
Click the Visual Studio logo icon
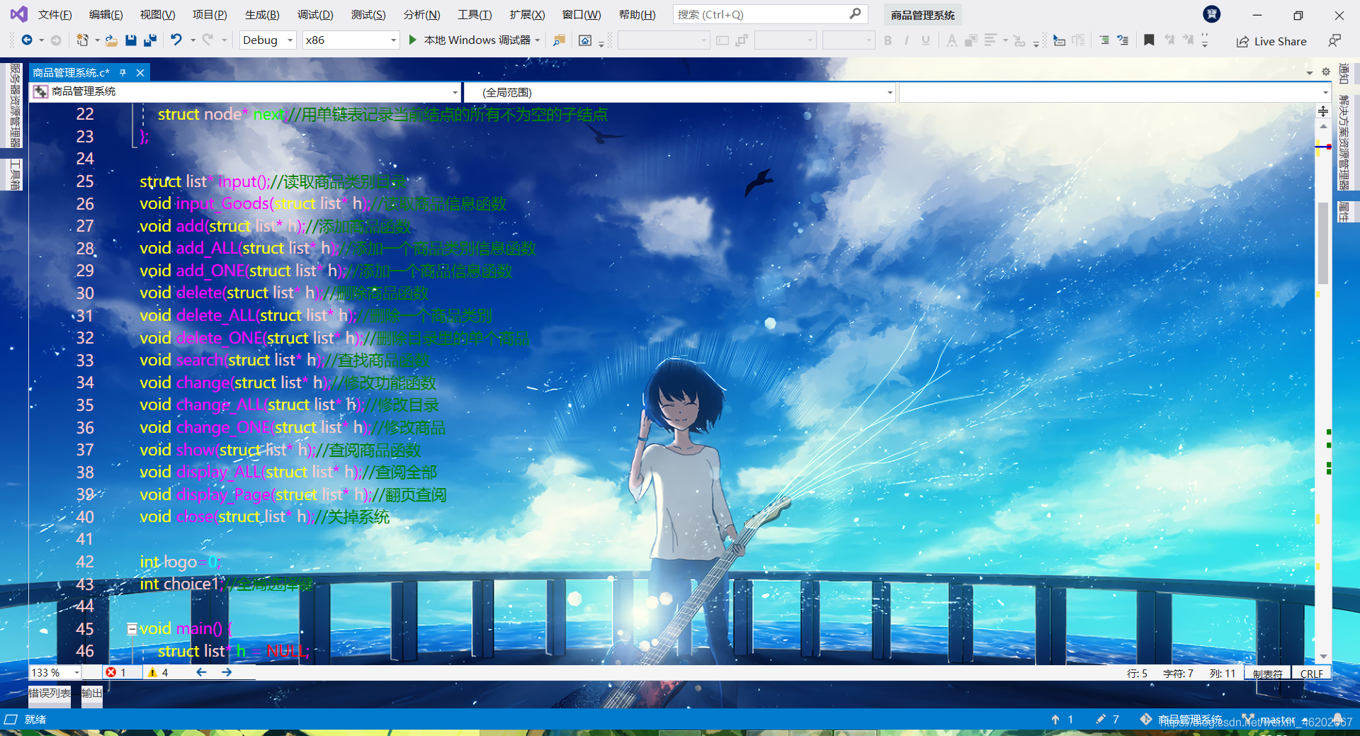point(18,14)
